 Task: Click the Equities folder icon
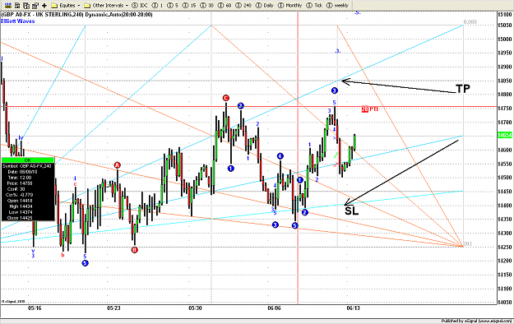click(x=54, y=5)
